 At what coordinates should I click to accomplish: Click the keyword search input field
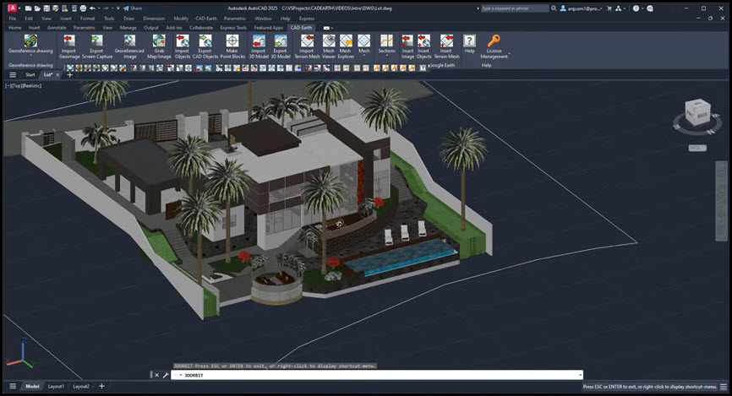tap(515, 8)
